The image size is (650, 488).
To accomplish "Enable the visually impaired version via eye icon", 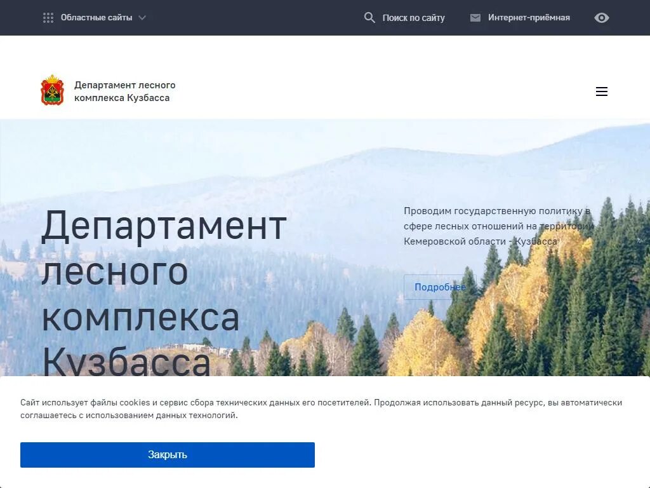I will coord(601,17).
